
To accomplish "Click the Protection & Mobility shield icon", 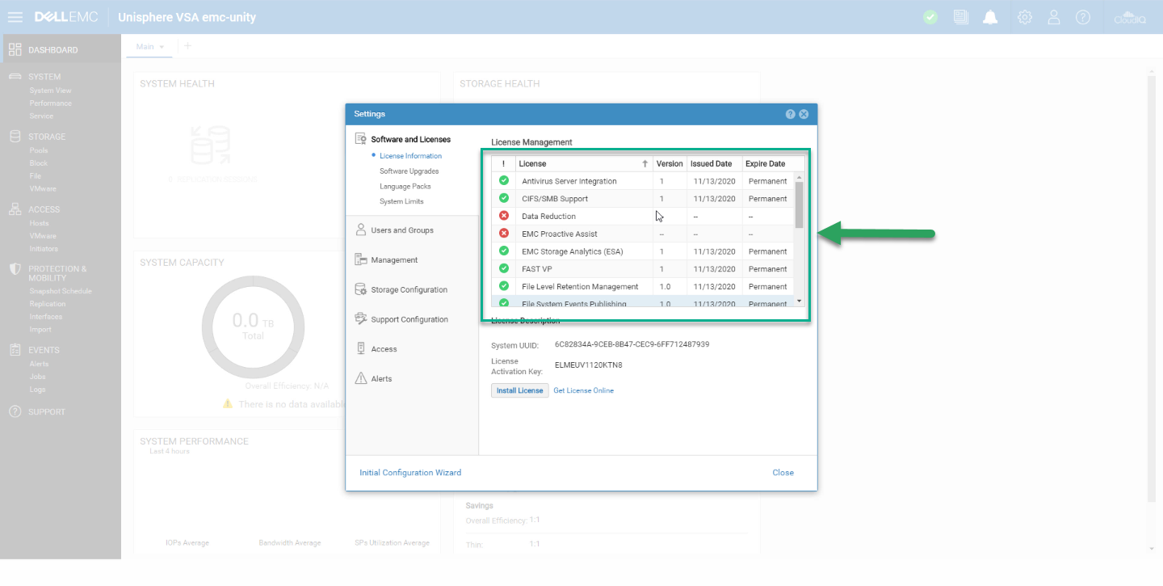I will [15, 269].
